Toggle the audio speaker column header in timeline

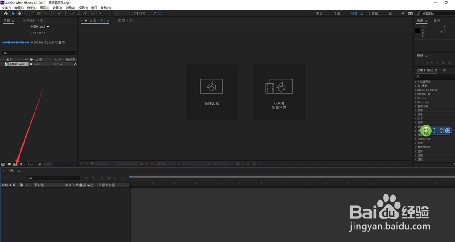6,185
